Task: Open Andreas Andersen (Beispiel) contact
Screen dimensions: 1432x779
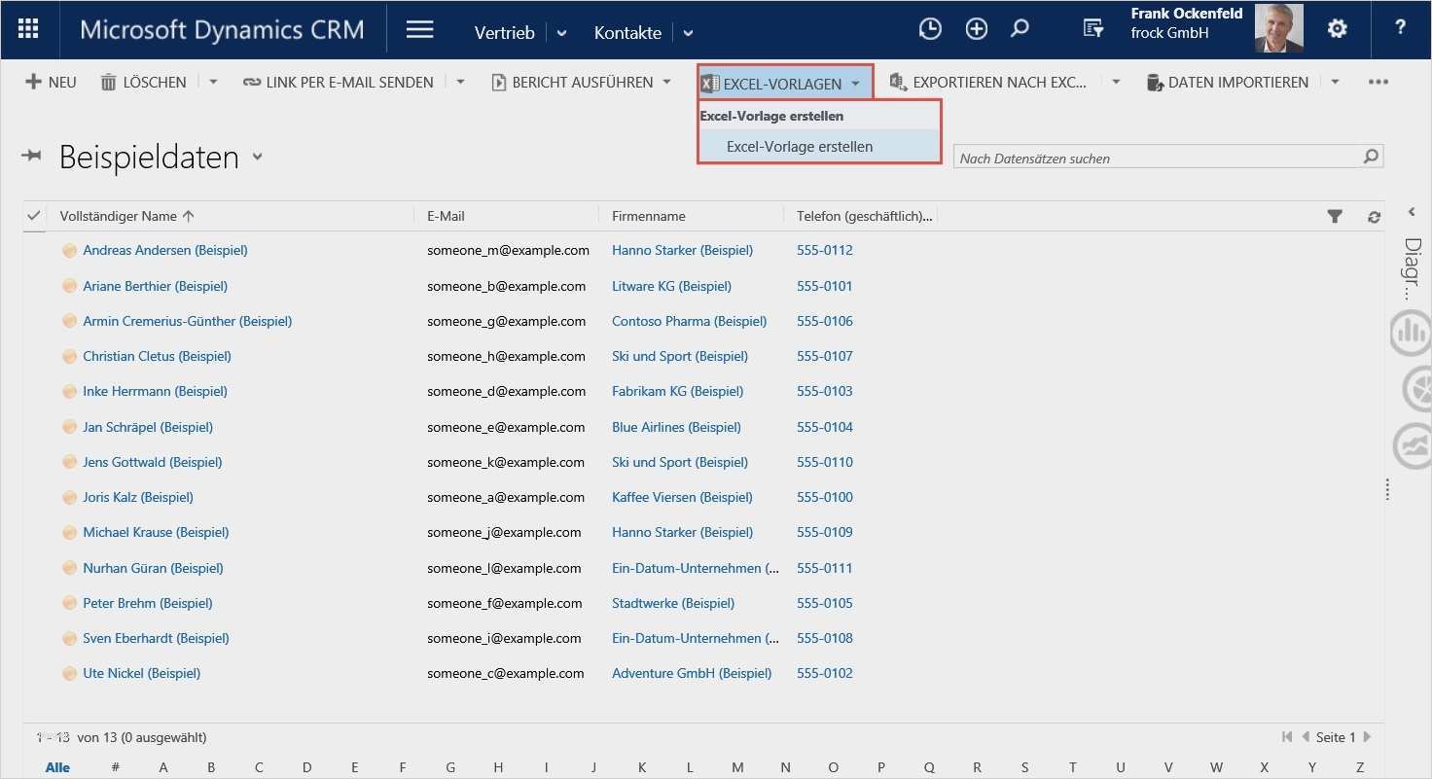Action: point(165,250)
